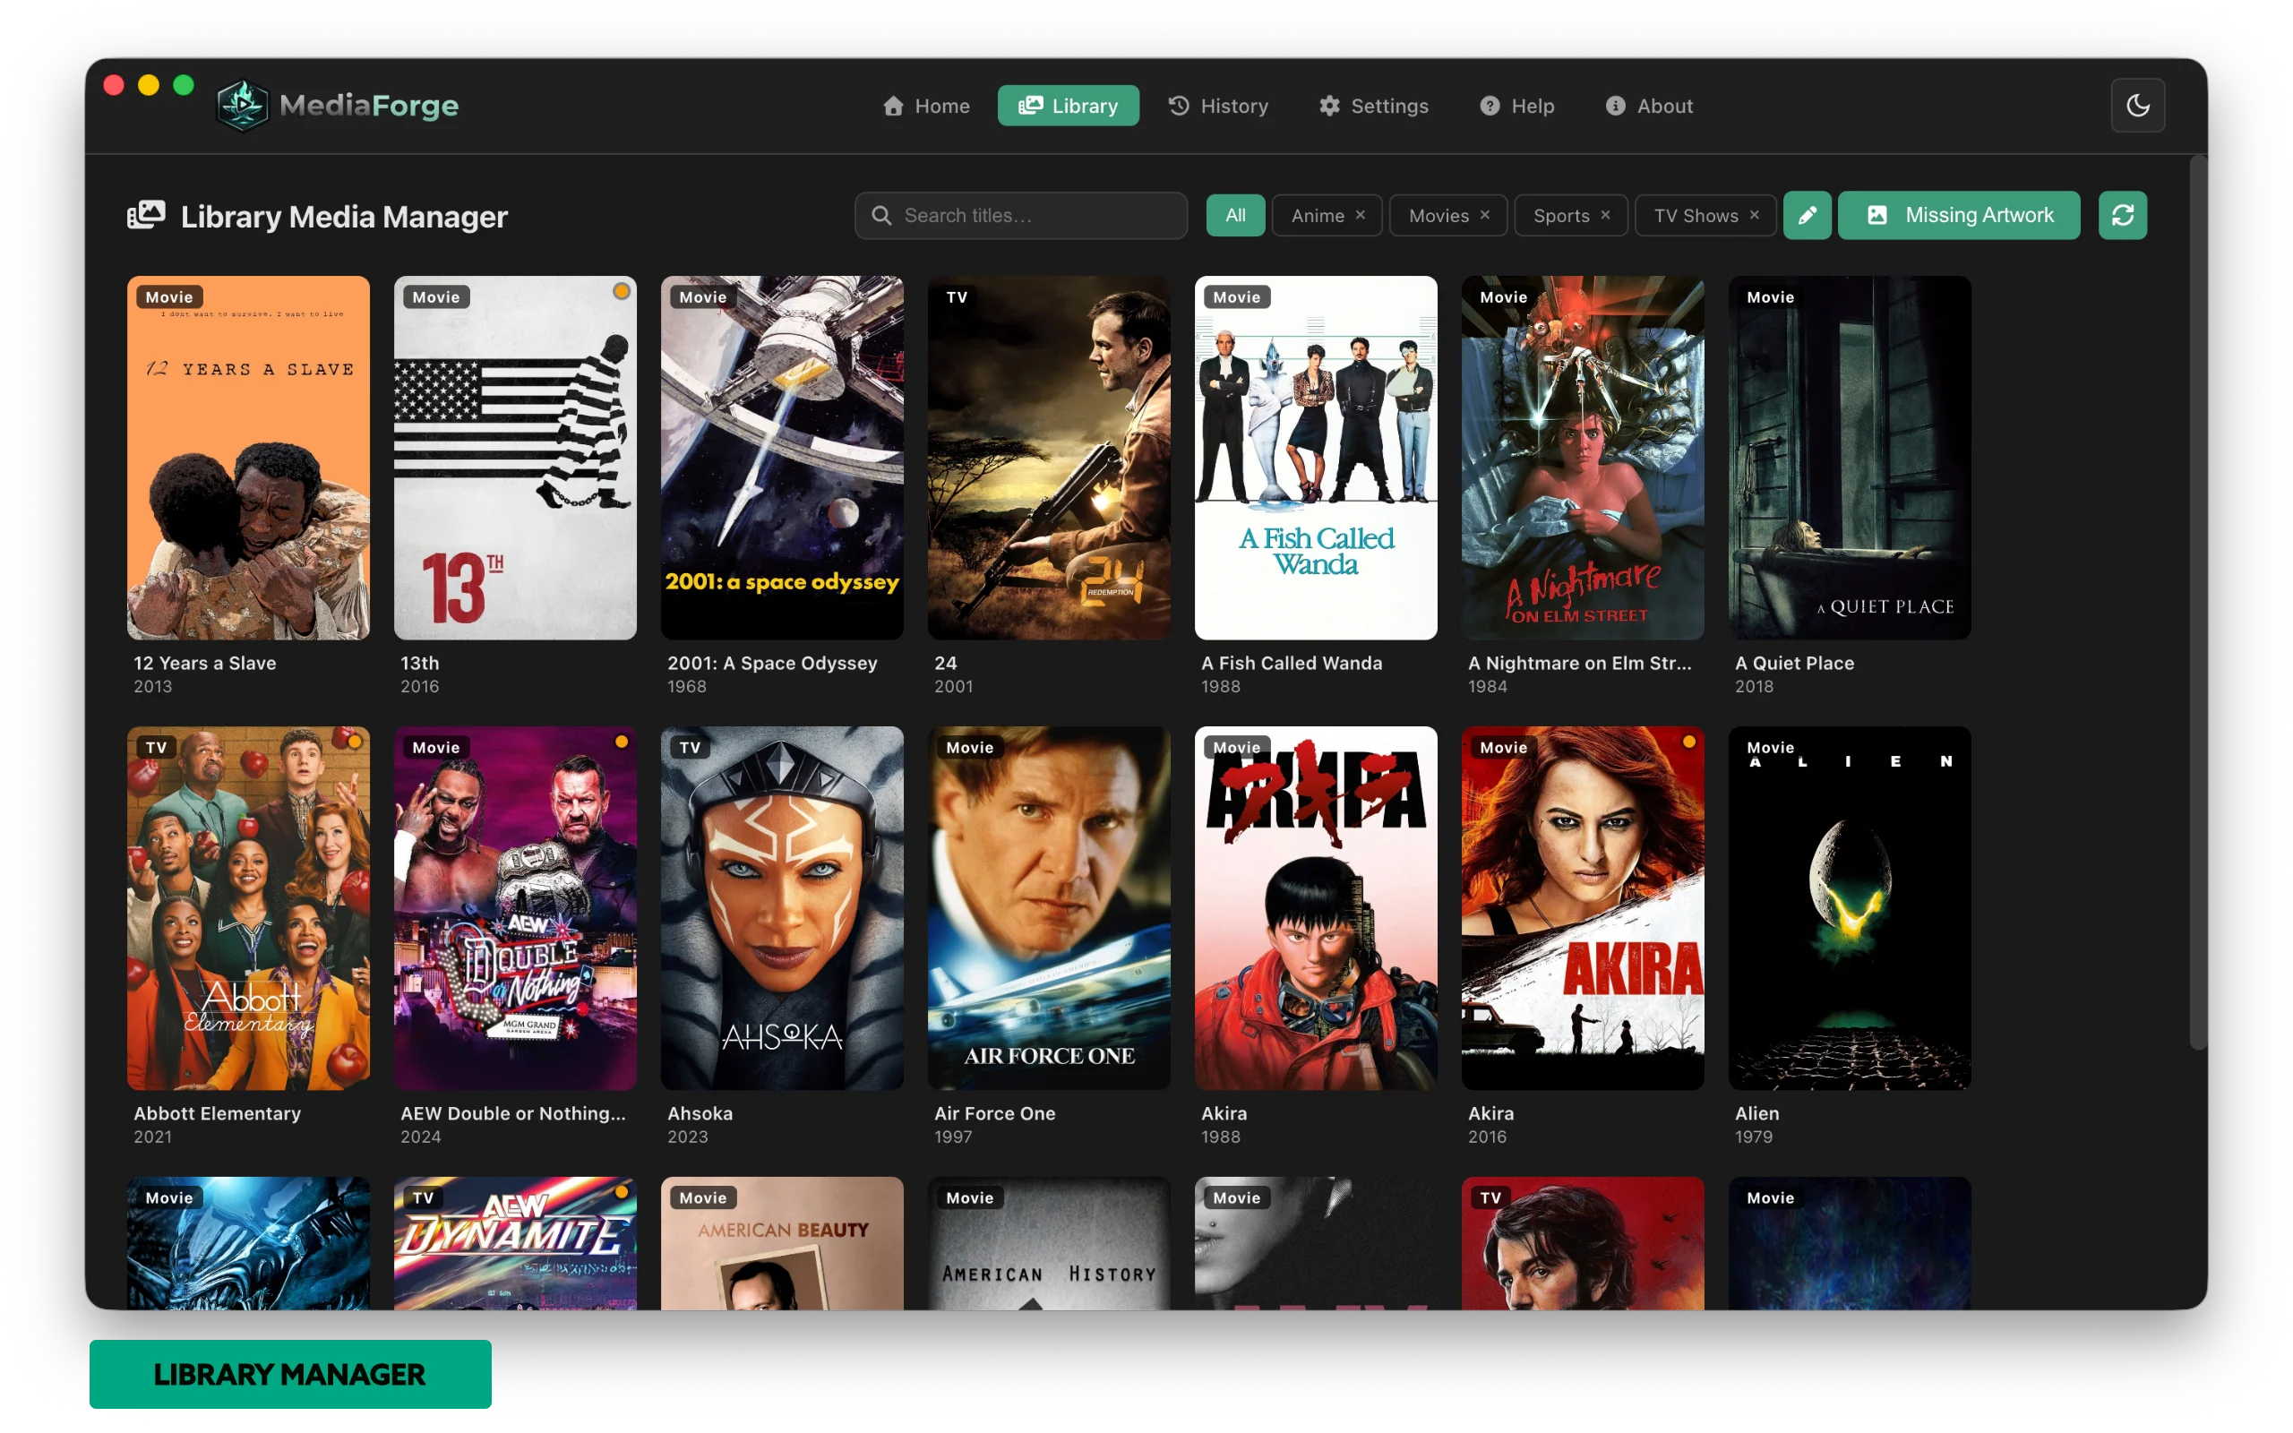This screenshot has height=1433, width=2293.
Task: Open the History tab
Action: [1217, 105]
